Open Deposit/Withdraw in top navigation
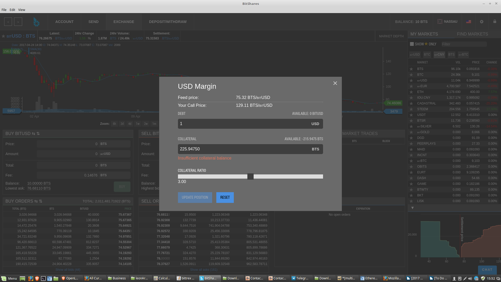The width and height of the screenshot is (501, 282). pos(168,22)
